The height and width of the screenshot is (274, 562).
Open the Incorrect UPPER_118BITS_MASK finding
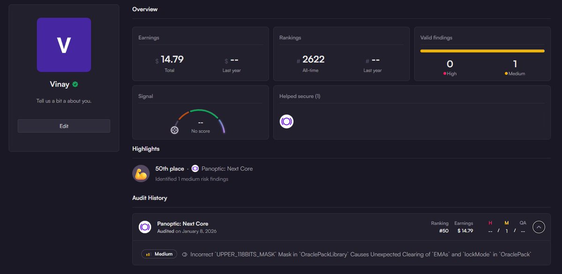click(360, 254)
